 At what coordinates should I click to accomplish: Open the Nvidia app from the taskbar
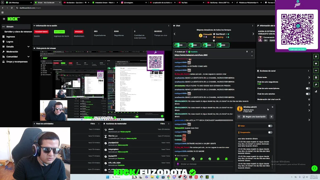(x=207, y=177)
